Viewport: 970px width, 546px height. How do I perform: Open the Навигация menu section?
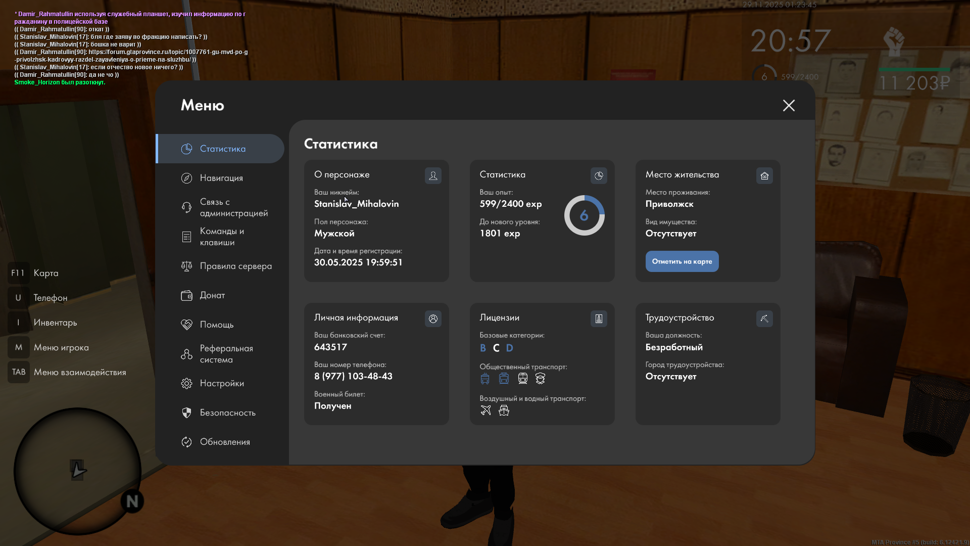[x=221, y=178]
